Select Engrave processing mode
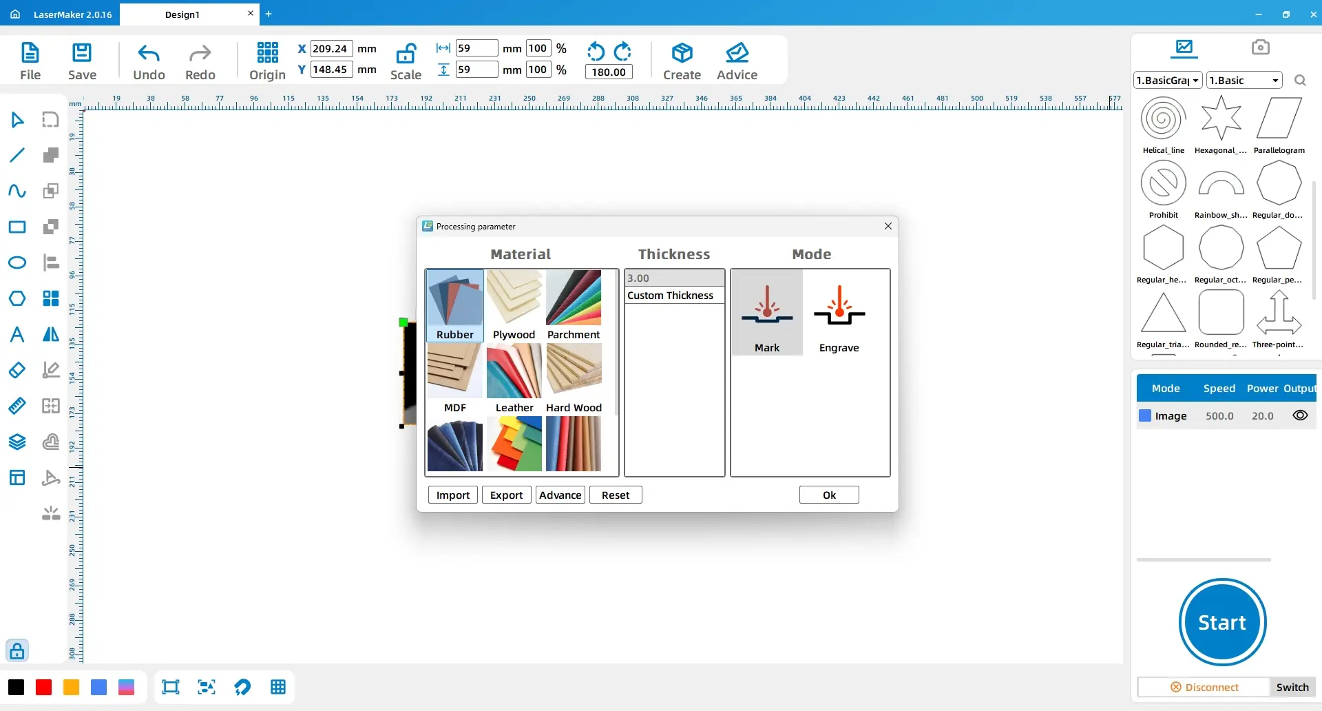 pos(839,313)
